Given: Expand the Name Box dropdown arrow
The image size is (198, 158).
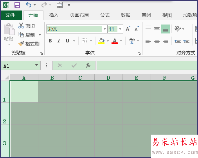Looking at the screenshot, I should (x=37, y=65).
